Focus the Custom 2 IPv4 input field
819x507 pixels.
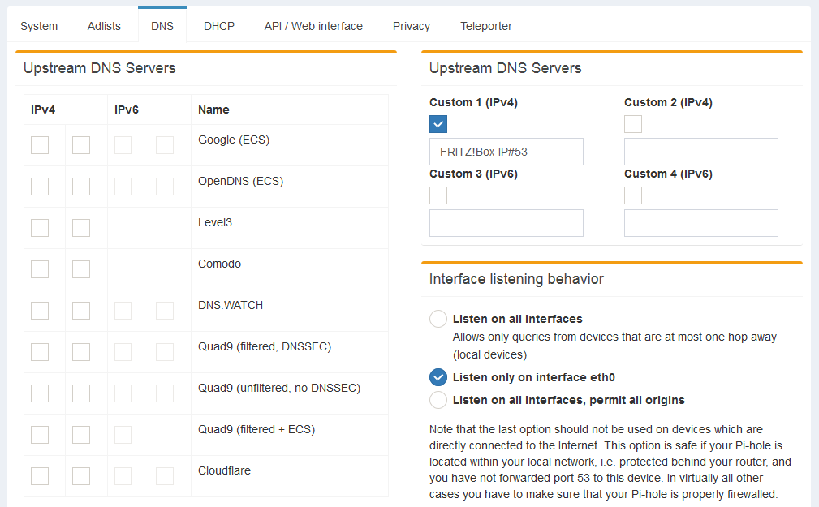[x=700, y=152]
